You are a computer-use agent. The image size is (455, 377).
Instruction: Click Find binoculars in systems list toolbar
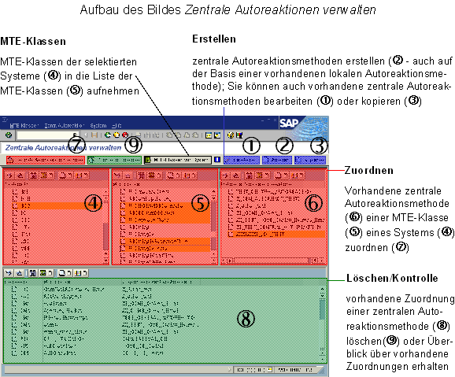33,176
